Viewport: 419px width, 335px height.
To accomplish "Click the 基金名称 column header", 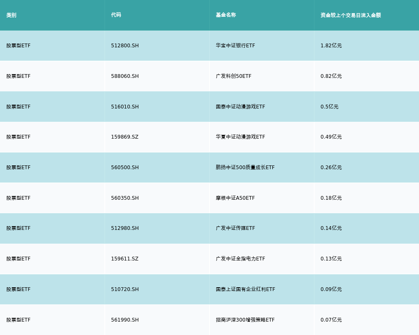I will pos(226,15).
